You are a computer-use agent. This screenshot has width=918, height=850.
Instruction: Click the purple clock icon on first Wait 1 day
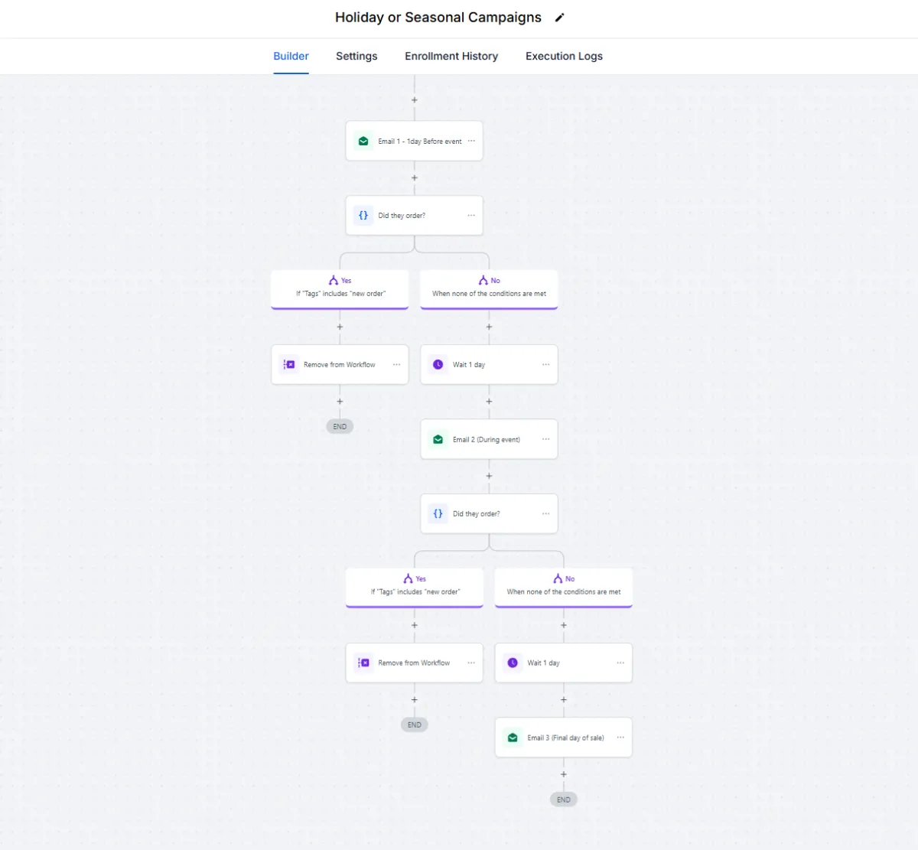coord(438,365)
